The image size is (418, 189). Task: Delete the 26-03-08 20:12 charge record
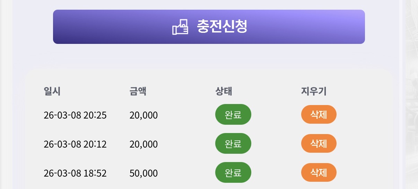[x=319, y=143]
